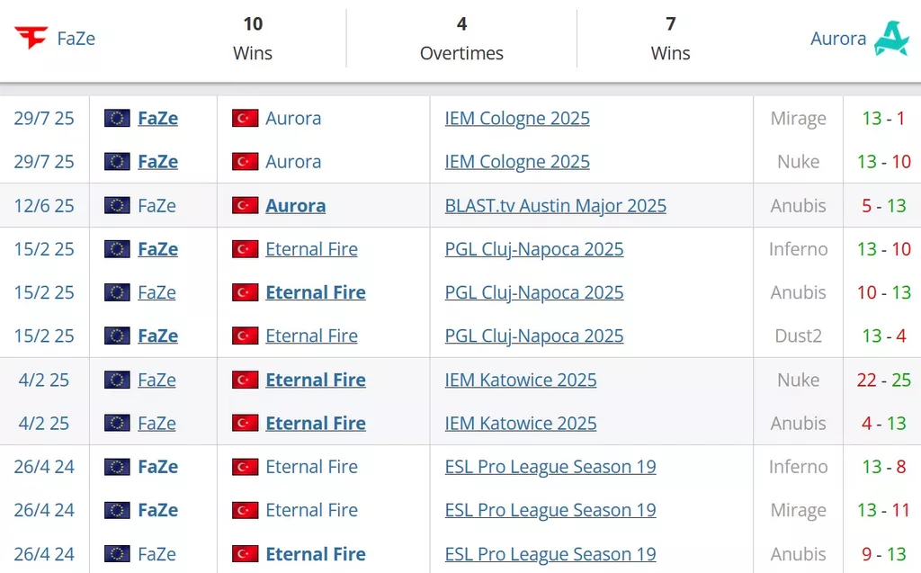The height and width of the screenshot is (573, 921).
Task: Click bold Aurora winner link on Anubis
Action: coord(295,206)
